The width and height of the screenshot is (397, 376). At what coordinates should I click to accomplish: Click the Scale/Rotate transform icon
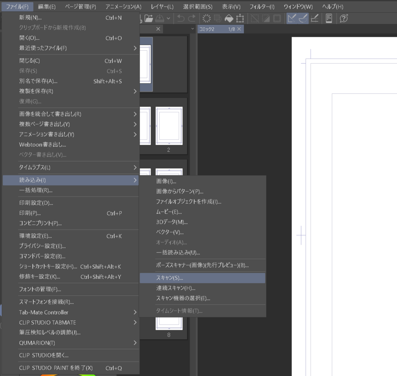240,18
